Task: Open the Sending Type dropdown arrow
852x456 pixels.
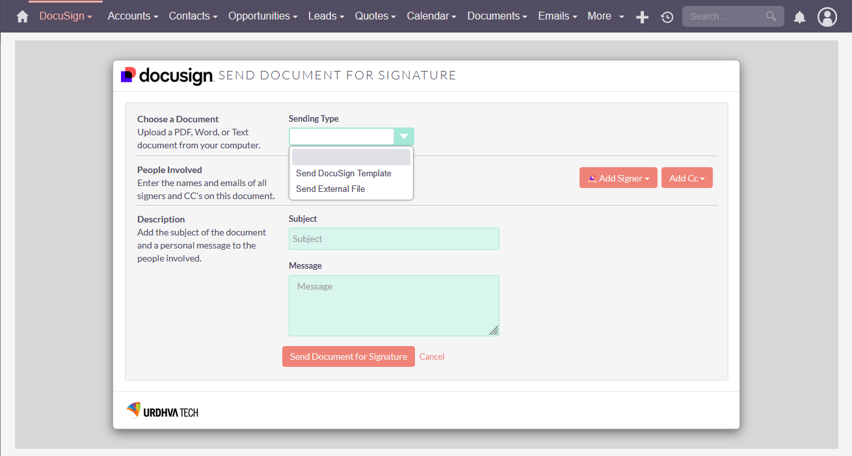Action: pos(404,137)
